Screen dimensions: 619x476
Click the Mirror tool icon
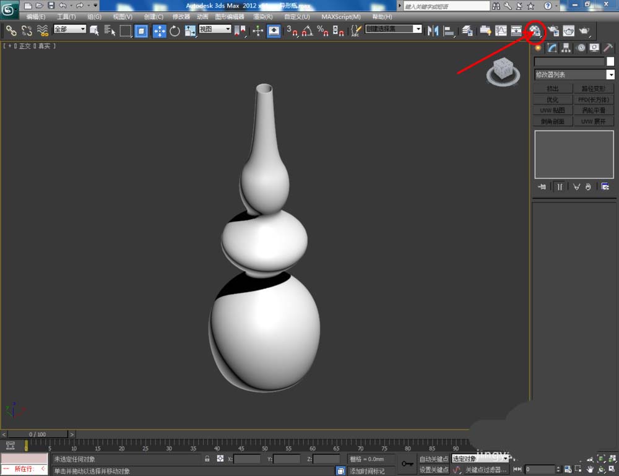433,30
